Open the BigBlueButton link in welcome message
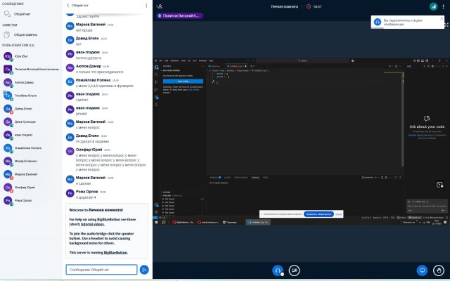450x281 pixels. [x=115, y=253]
